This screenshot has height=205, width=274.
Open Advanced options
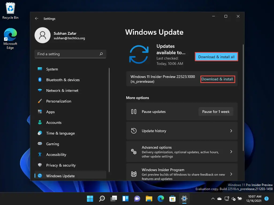click(x=182, y=152)
